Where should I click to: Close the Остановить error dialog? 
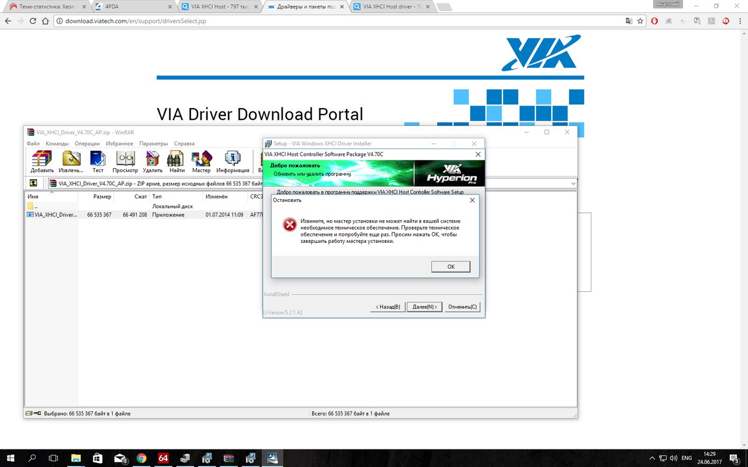click(x=472, y=200)
